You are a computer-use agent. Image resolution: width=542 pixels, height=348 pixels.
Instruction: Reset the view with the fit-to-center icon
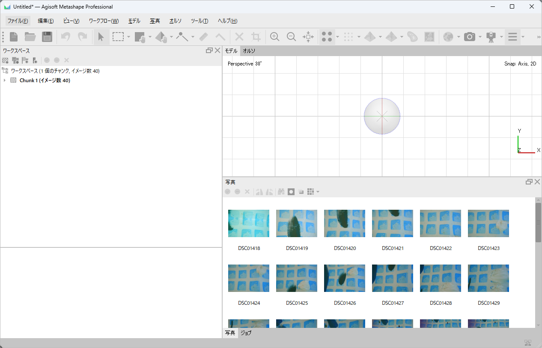308,37
